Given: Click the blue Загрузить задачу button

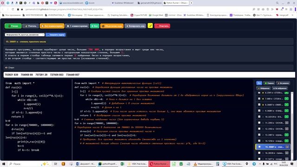Looking at the screenshot, I should click(56, 35).
